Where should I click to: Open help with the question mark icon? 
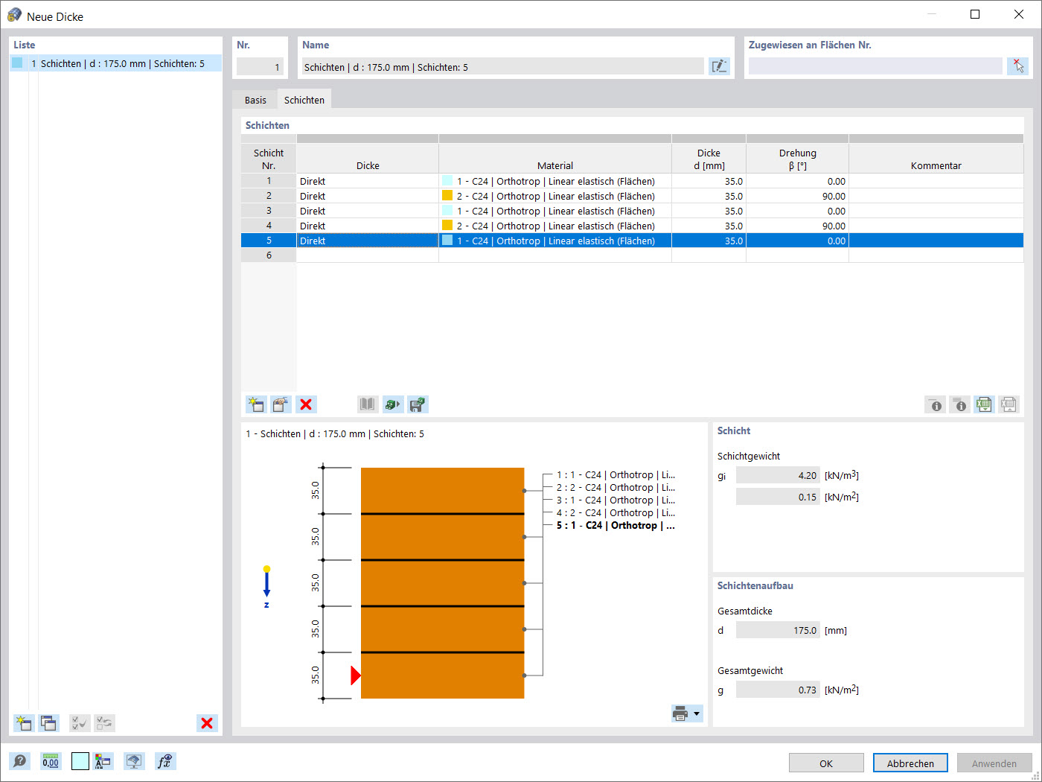pos(20,761)
